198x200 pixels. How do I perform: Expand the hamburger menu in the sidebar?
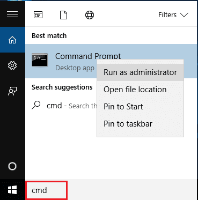click(x=12, y=14)
